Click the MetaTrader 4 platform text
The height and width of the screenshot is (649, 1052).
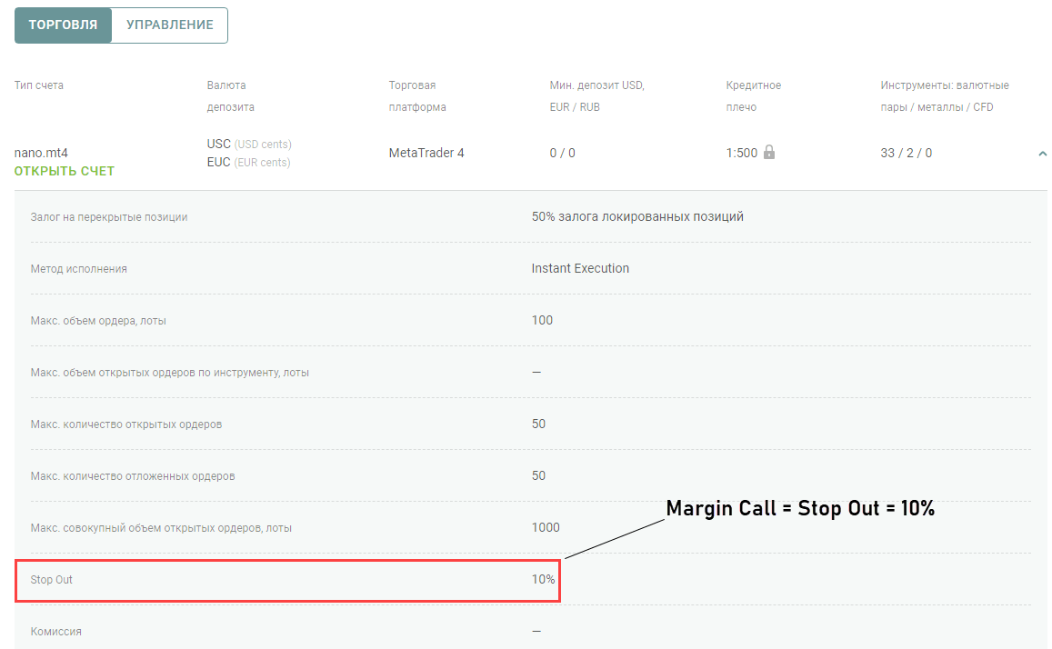pos(426,153)
